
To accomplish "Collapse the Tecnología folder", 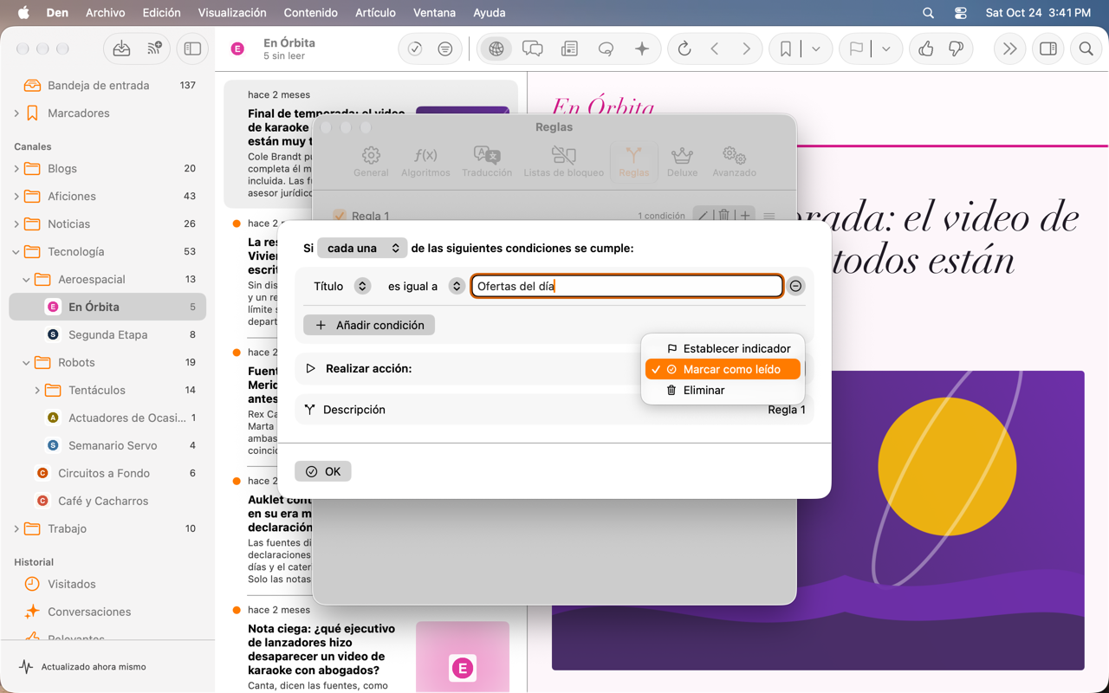I will coord(16,252).
